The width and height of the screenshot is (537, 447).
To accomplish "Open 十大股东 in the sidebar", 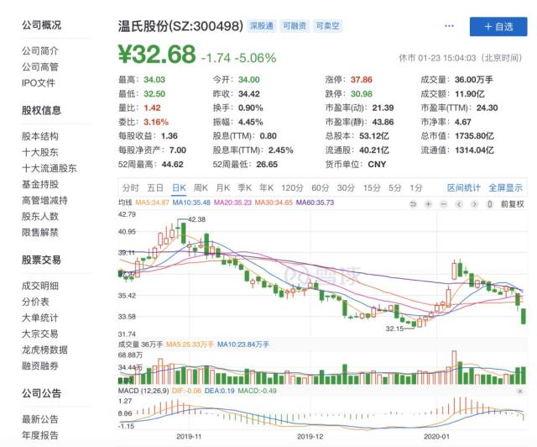I will click(x=40, y=152).
